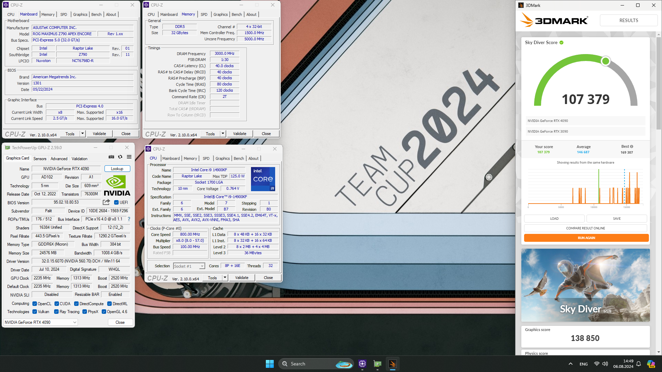Toggle the DirectML checkbox
Image resolution: width=662 pixels, height=372 pixels.
pyautogui.click(x=109, y=304)
